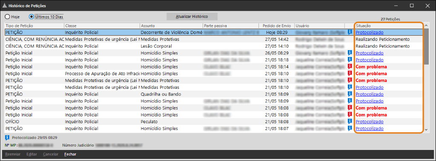Viewport: 436px width, 161px height.
Task: Click blue info icon on 26/05 08:29 row
Action: 350,53
